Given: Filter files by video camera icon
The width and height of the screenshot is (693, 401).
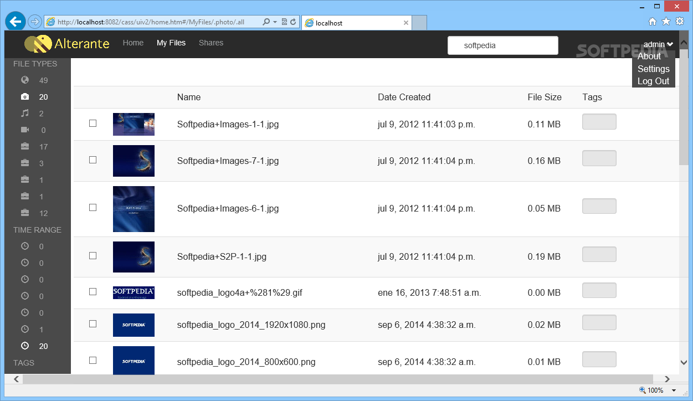Looking at the screenshot, I should (24, 130).
